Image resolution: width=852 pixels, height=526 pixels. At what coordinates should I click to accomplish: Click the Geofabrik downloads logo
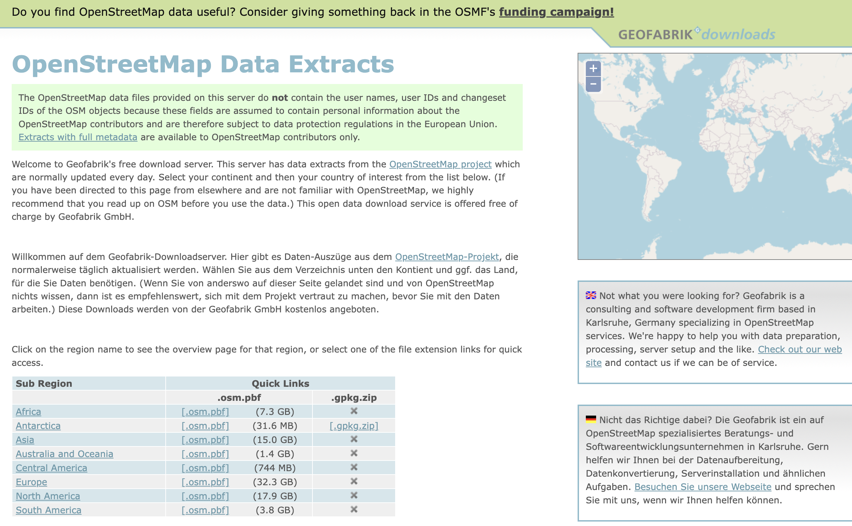pyautogui.click(x=697, y=34)
